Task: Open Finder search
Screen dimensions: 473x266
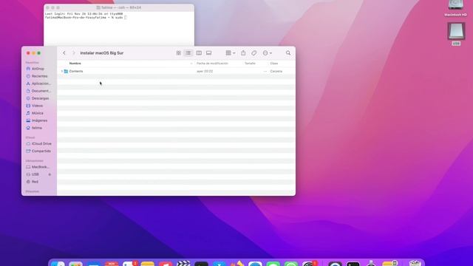Action: (288, 53)
